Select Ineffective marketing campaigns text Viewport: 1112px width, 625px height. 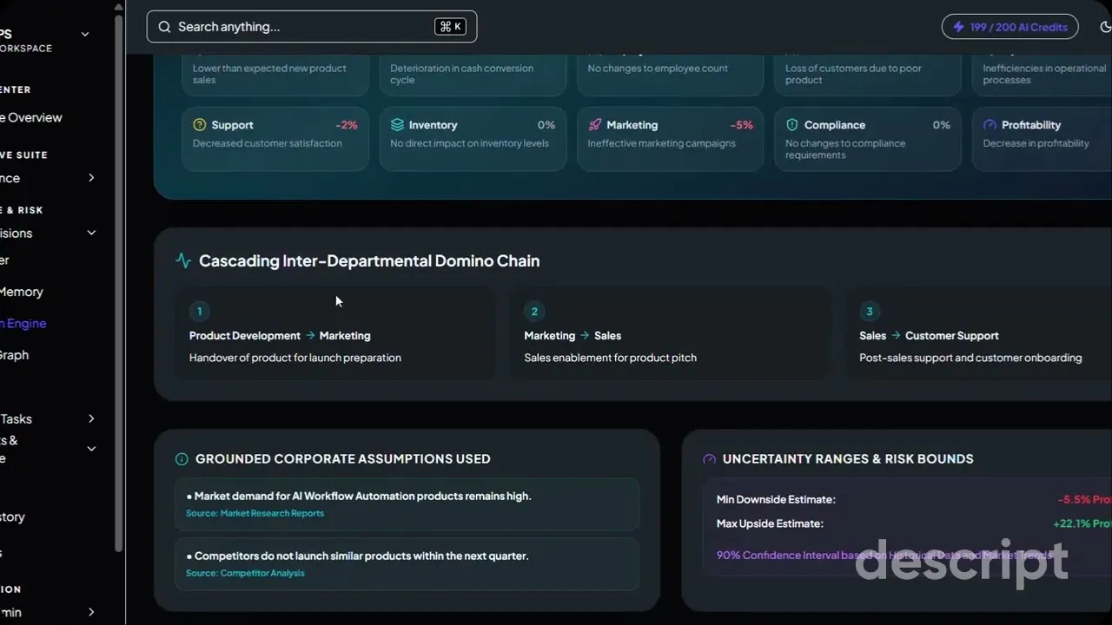tap(662, 143)
